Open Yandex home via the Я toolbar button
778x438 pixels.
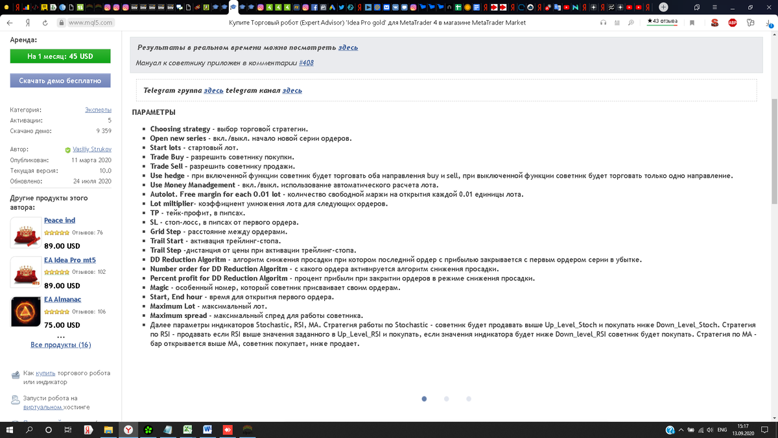coord(28,22)
